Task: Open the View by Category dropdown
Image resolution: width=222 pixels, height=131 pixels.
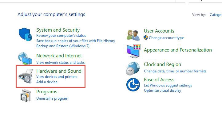Action: click(x=216, y=15)
